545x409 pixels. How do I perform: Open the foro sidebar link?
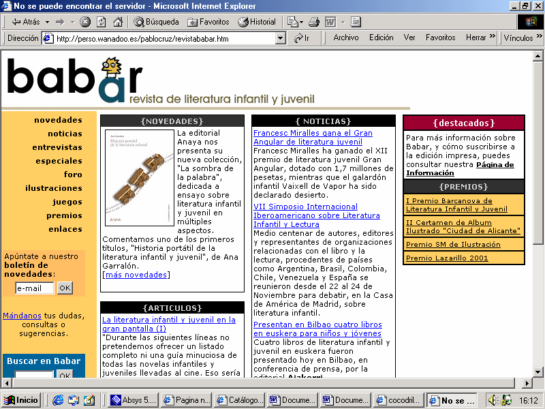pos(73,175)
